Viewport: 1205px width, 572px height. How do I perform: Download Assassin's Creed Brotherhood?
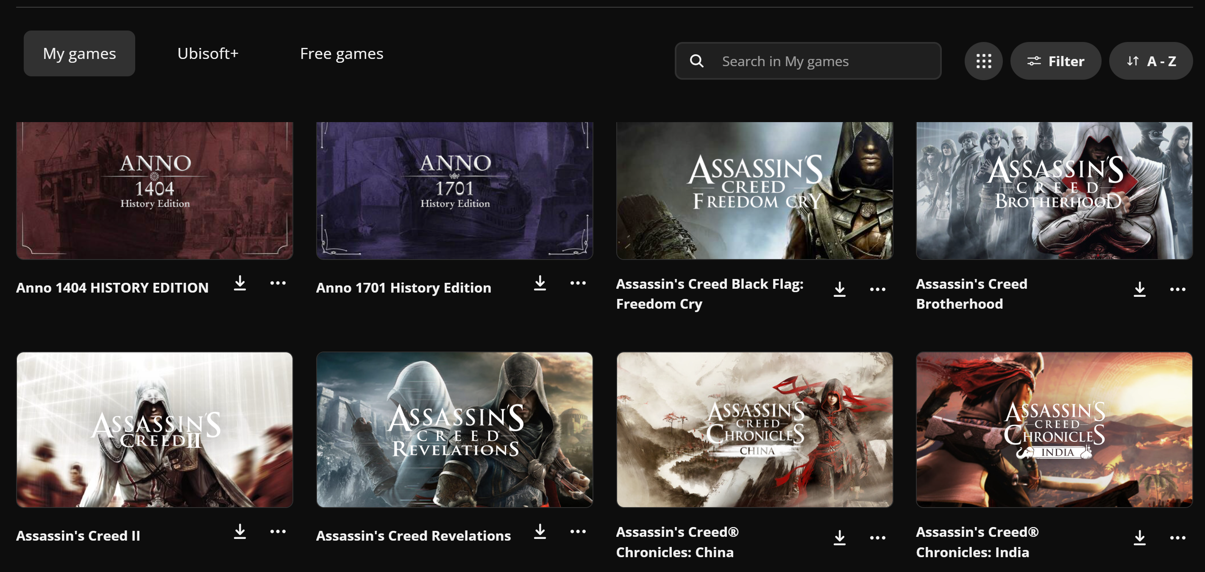coord(1139,289)
